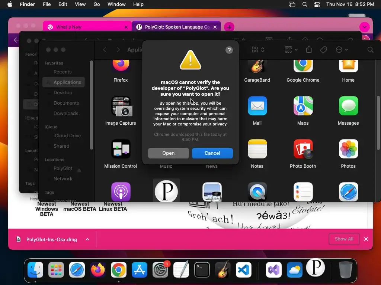Click the Finder Share toolbar icon
381x285 pixels.
[x=309, y=49]
